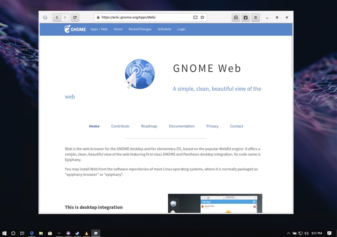The image size is (337, 237).
Task: Reload the current page
Action: coord(75,17)
